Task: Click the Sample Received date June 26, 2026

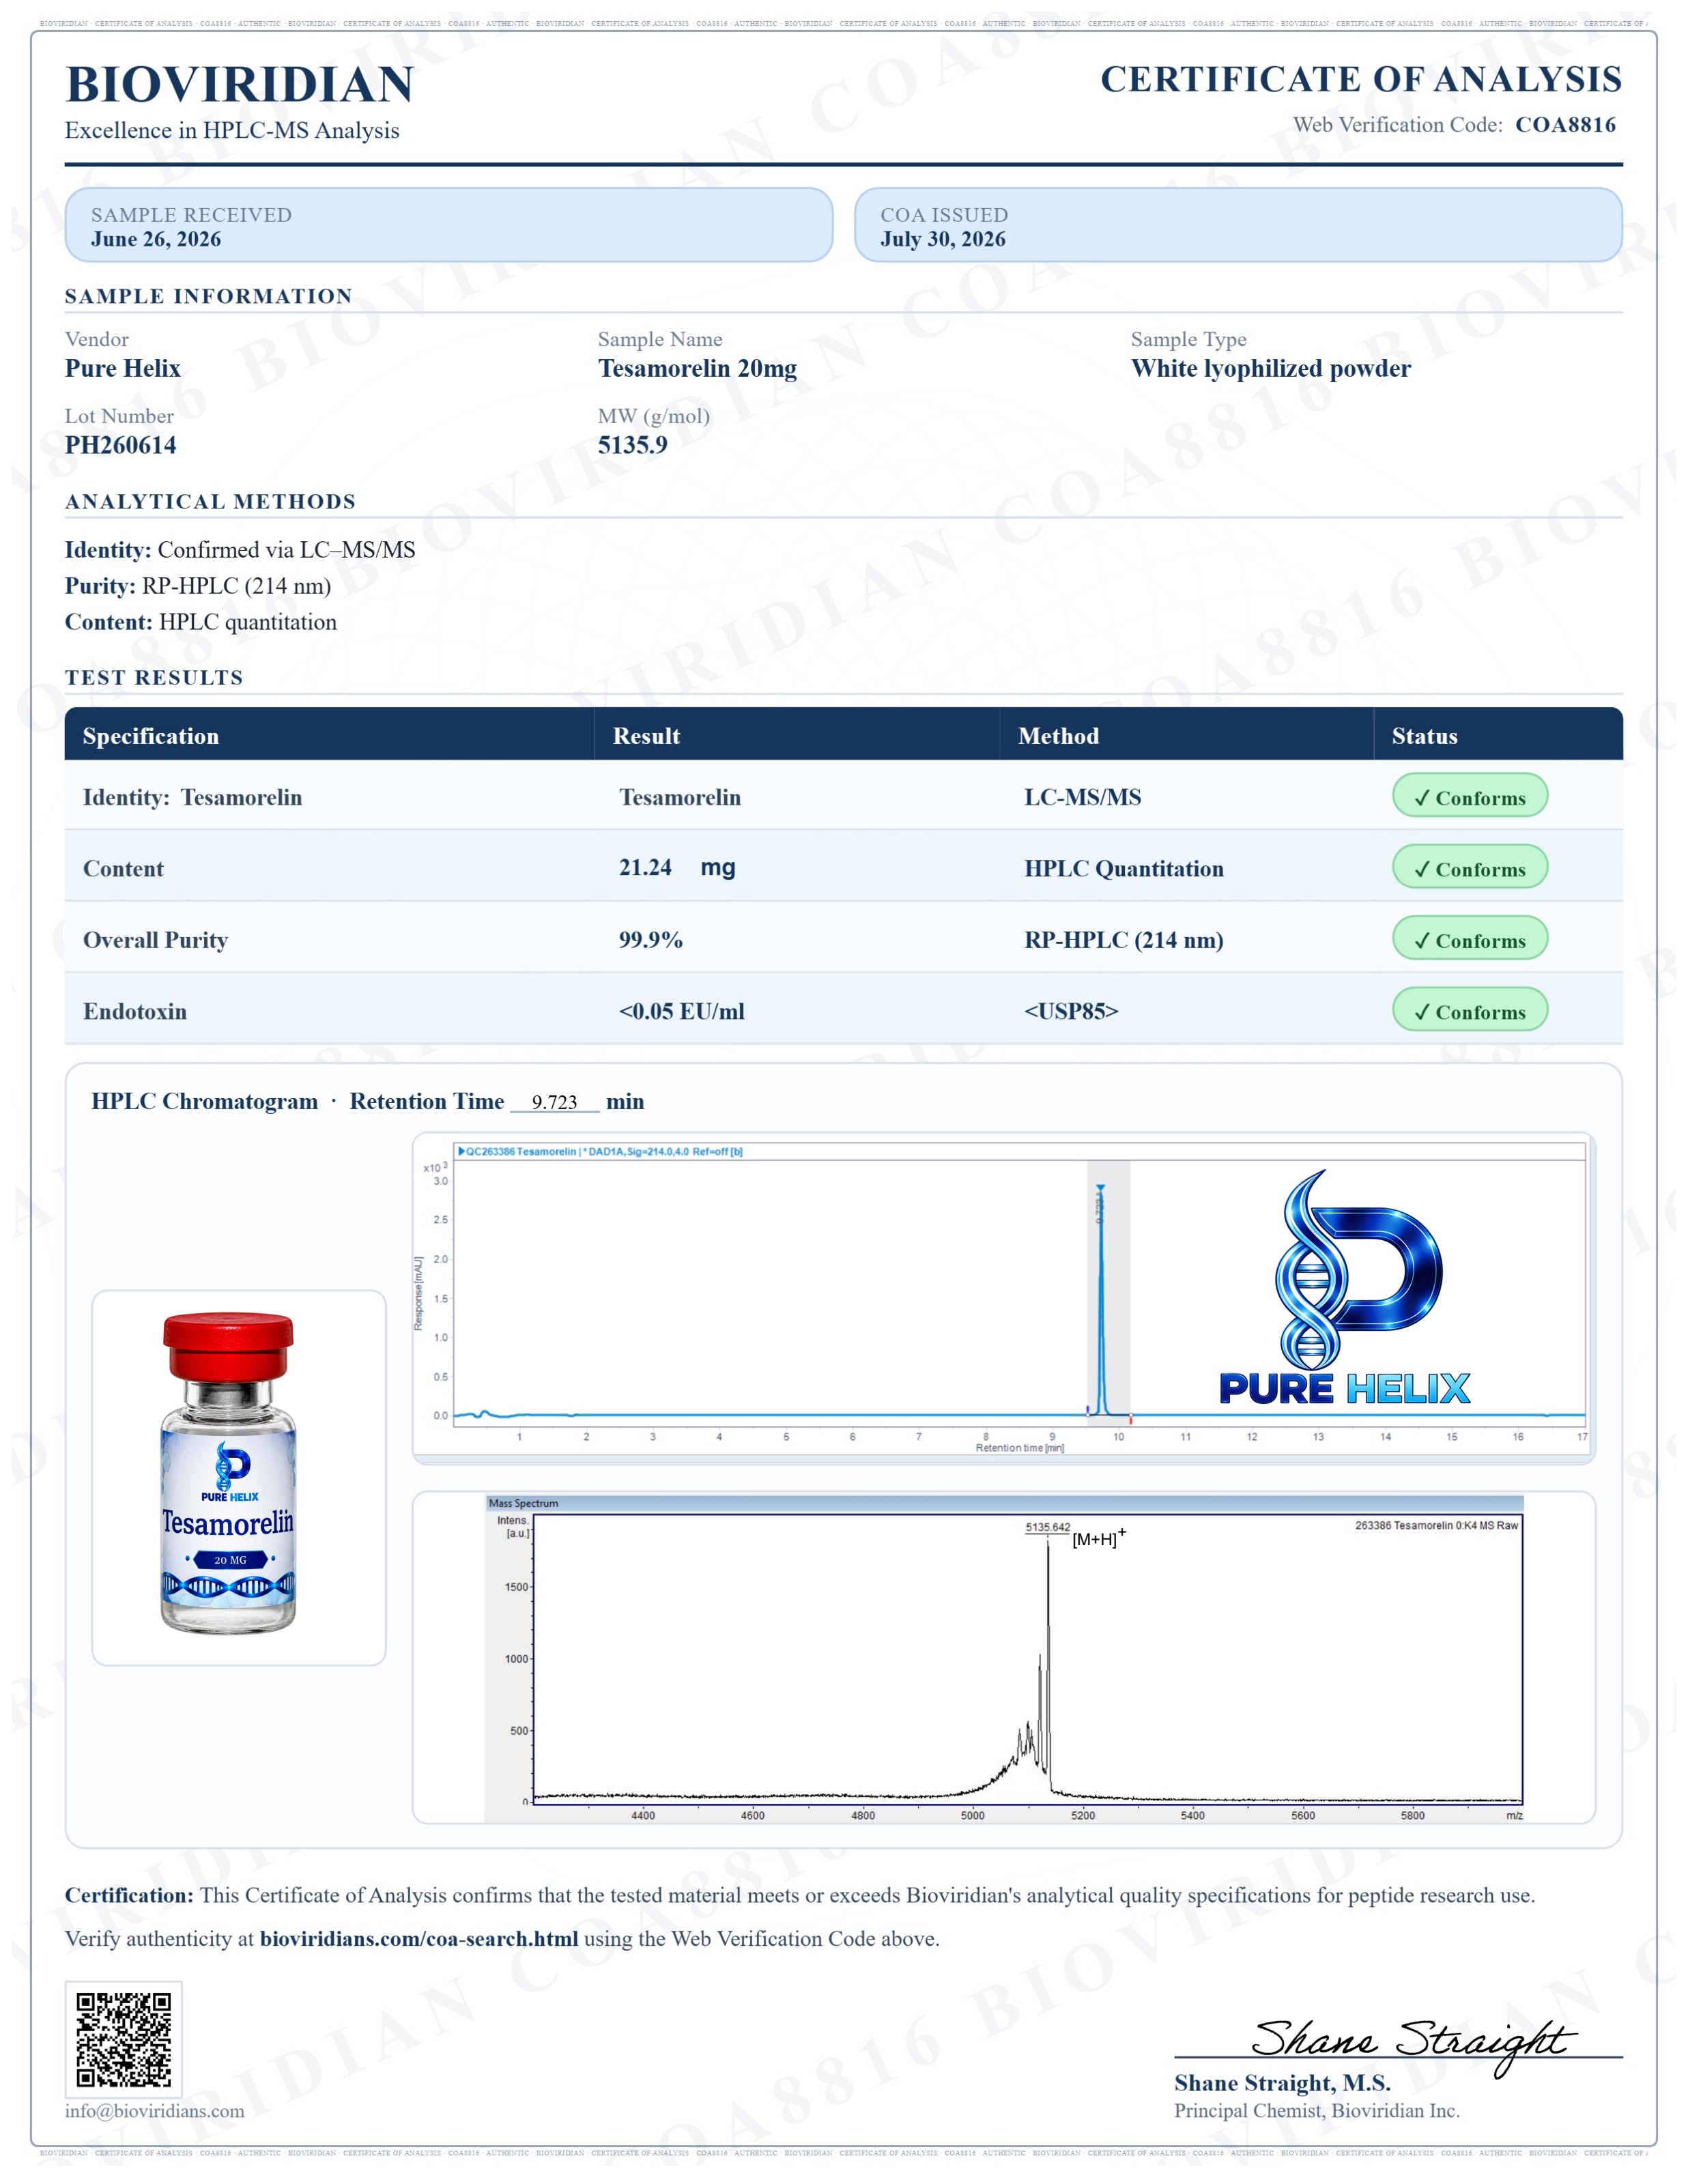Action: pos(156,239)
